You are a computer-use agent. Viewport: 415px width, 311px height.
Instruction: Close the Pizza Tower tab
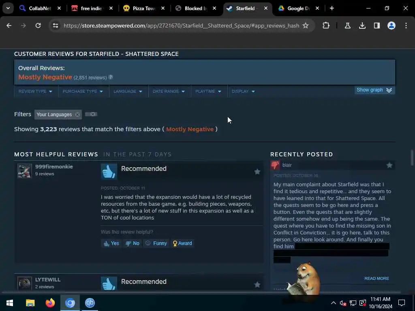click(x=163, y=8)
